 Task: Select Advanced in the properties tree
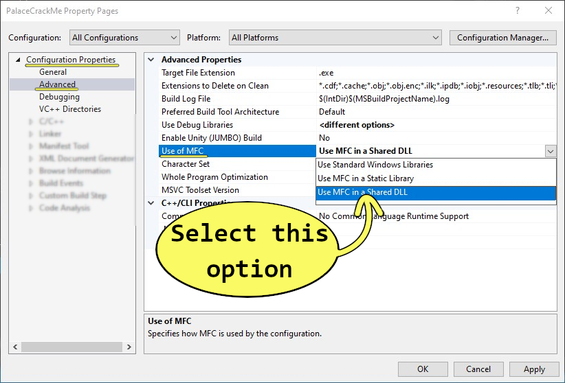point(57,84)
